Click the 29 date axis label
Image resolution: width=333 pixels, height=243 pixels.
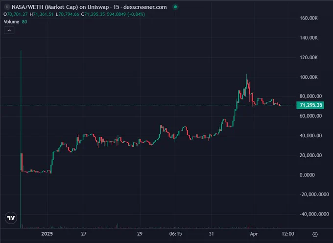pos(140,234)
